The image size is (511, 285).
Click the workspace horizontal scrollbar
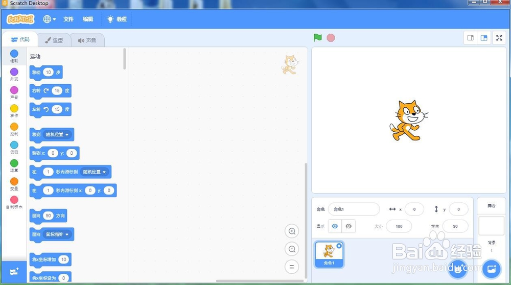point(260,281)
